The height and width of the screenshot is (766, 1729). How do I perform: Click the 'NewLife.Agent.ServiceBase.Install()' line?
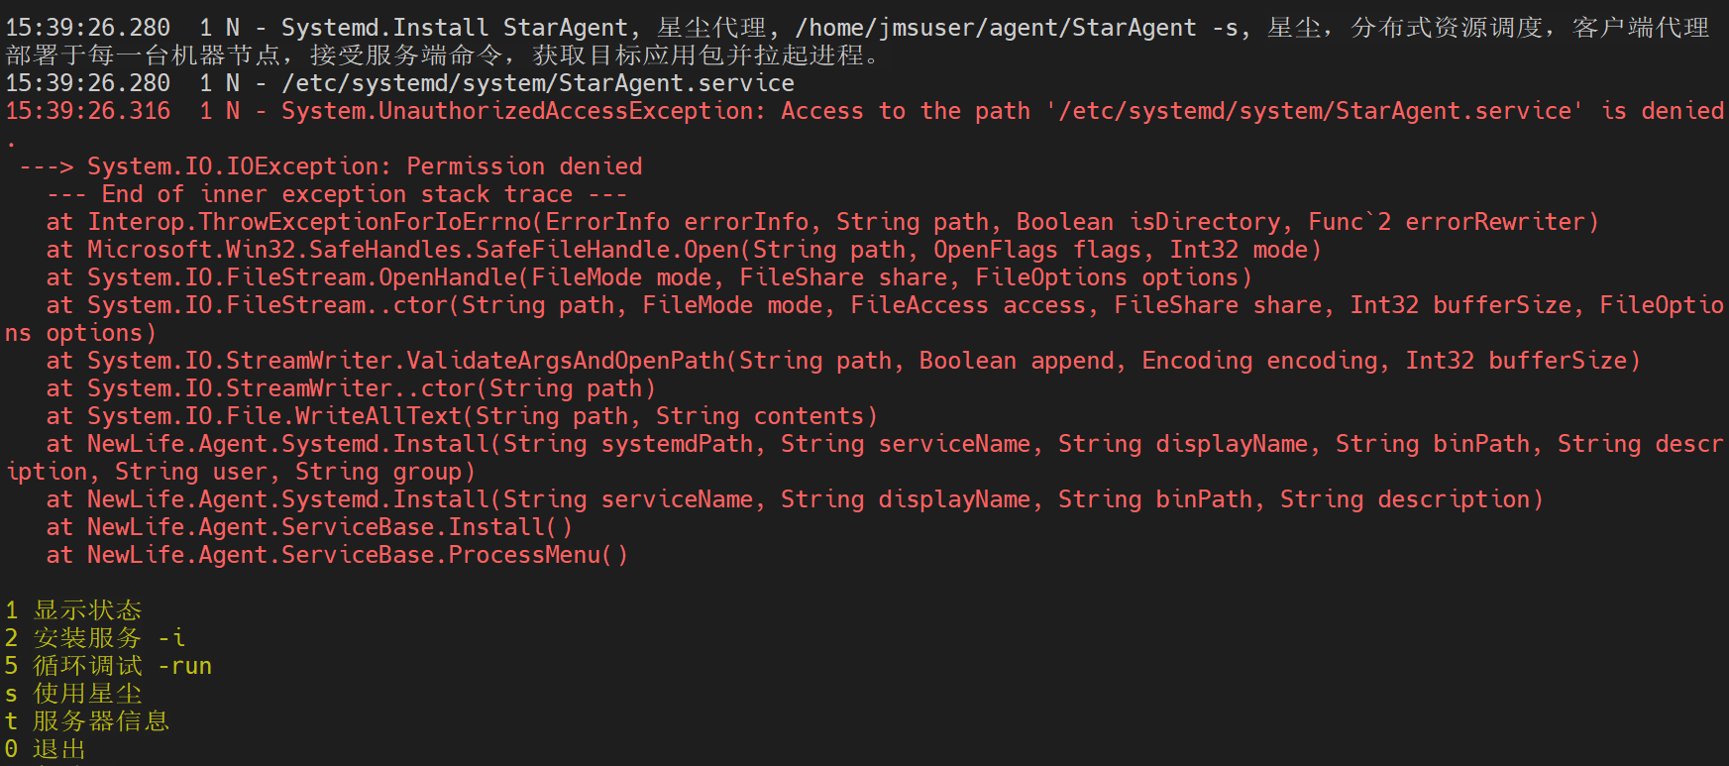329,527
